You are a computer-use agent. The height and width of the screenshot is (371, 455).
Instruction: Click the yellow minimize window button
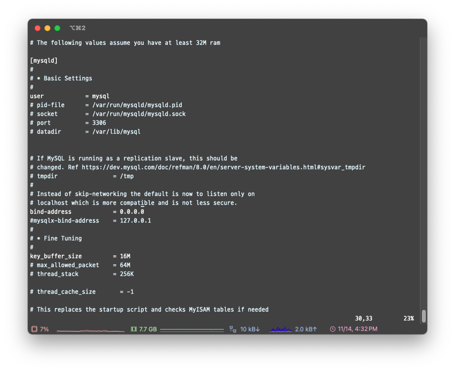(x=47, y=28)
